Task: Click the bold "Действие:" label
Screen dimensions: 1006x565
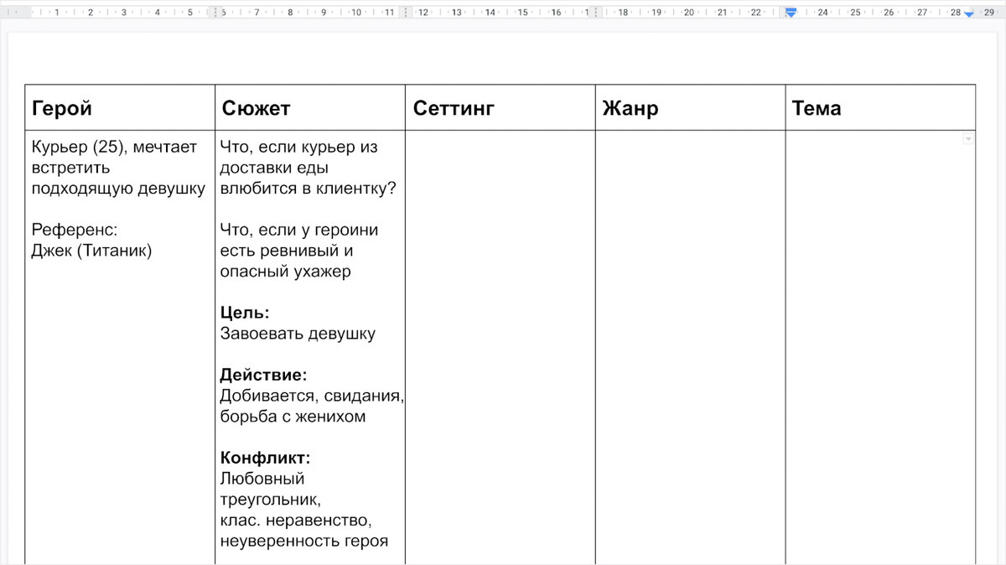Action: coord(263,375)
